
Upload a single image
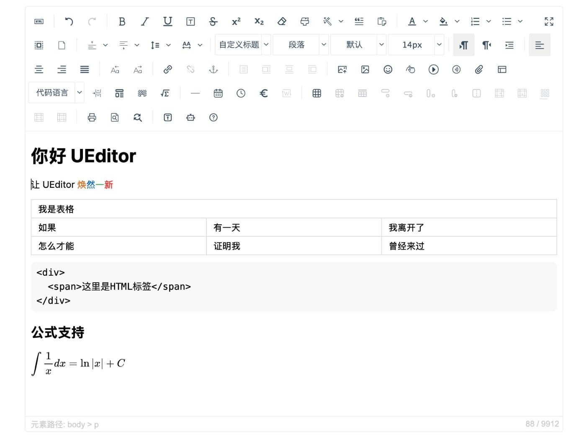[342, 69]
